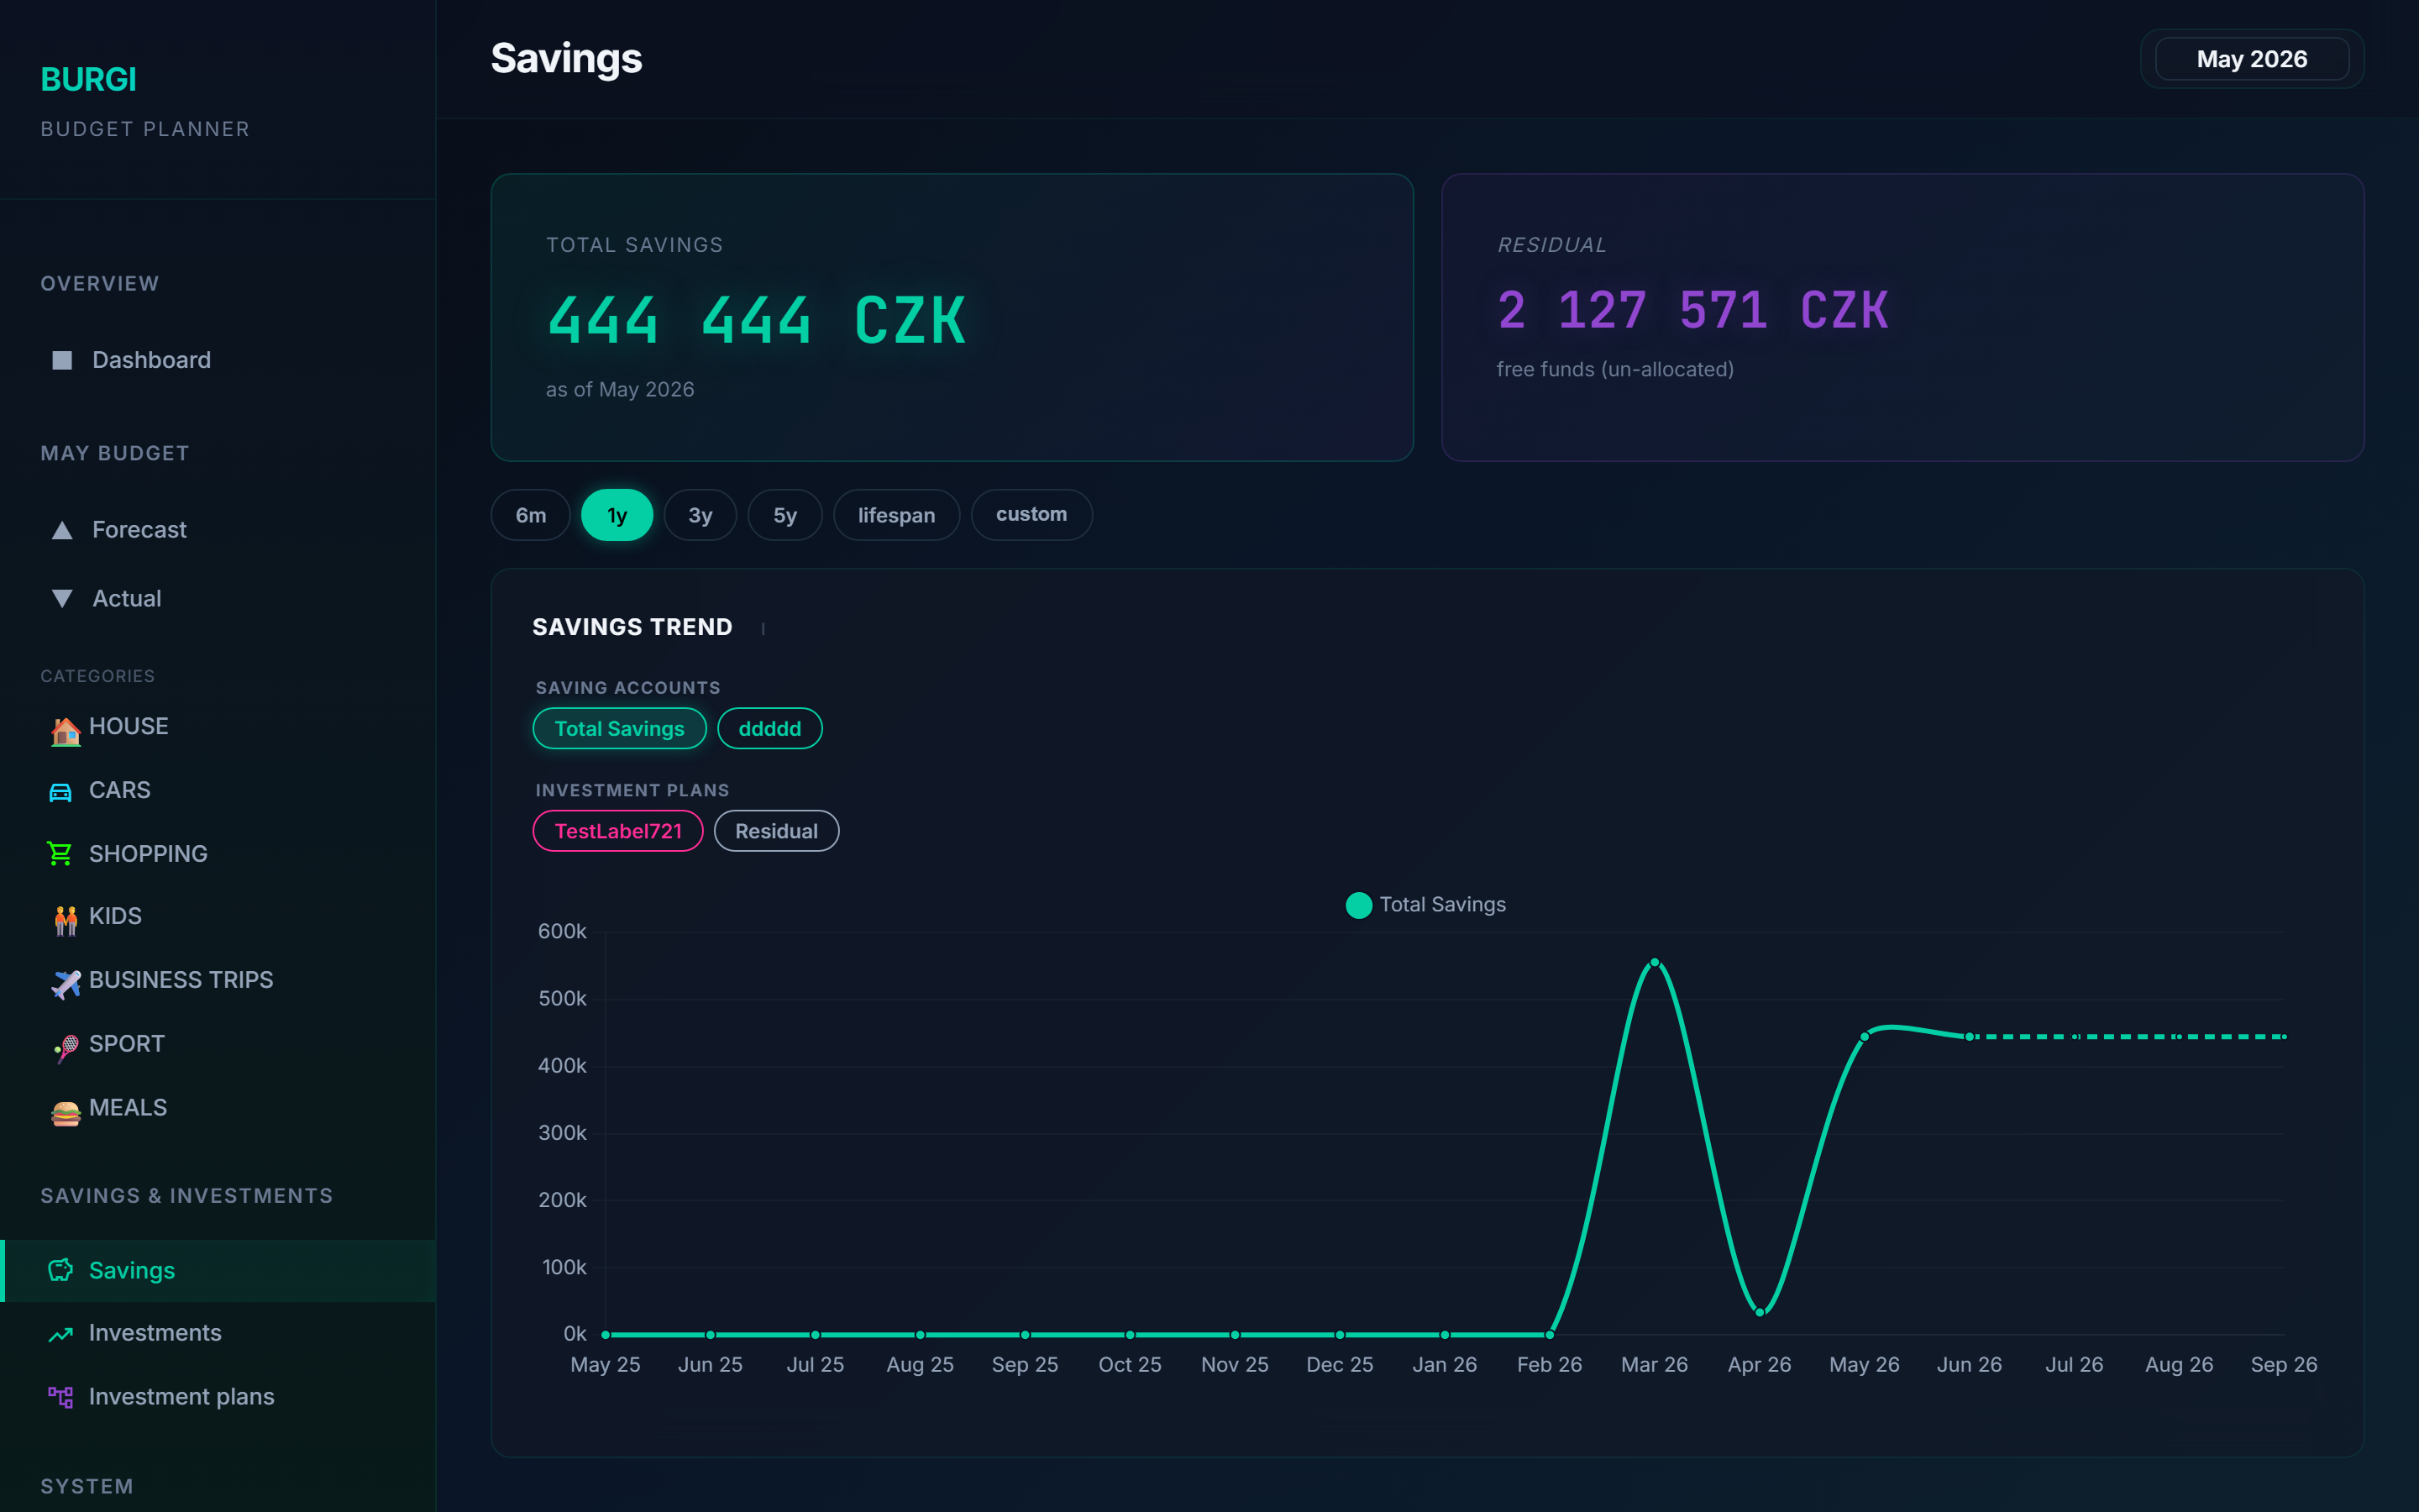
Task: Select the Savings sidebar item
Action: pos(218,1271)
